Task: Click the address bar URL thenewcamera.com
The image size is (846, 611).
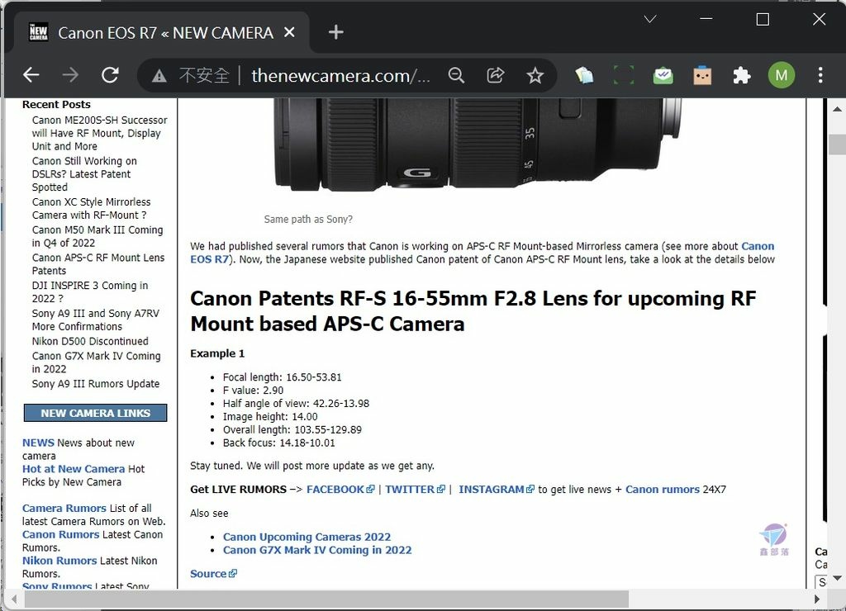Action: [341, 75]
